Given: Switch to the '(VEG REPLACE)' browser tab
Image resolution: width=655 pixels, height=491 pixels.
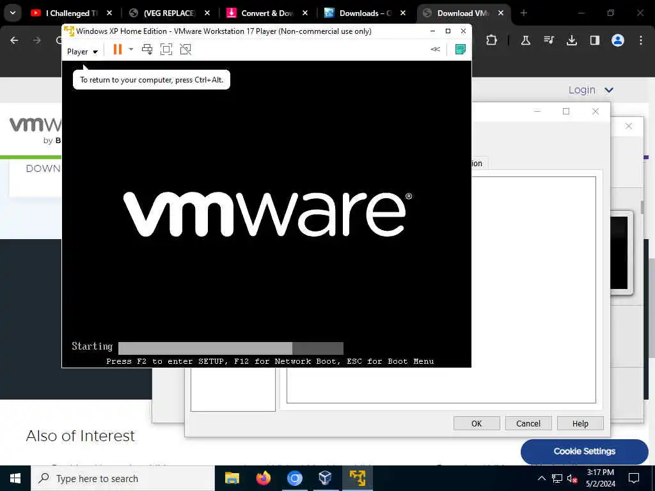Looking at the screenshot, I should click(x=169, y=13).
